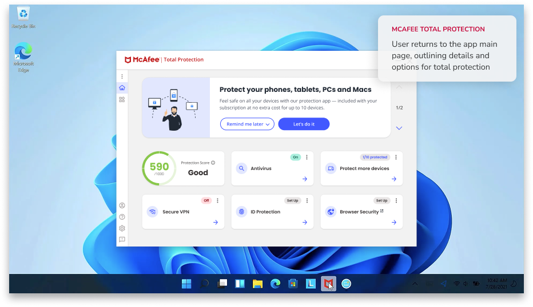Viewport: 533px width, 307px height.
Task: Click the McAfee icon on the taskbar
Action: 328,284
